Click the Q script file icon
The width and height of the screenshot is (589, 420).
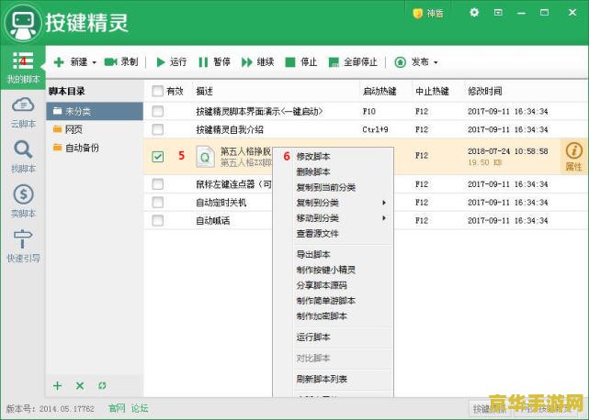(x=205, y=157)
